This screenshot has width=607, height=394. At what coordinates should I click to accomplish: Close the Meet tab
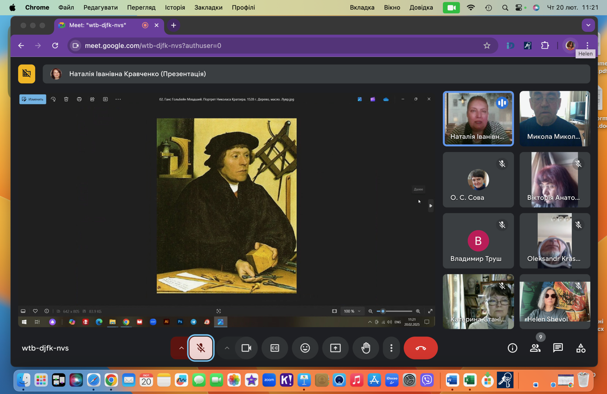click(x=156, y=25)
